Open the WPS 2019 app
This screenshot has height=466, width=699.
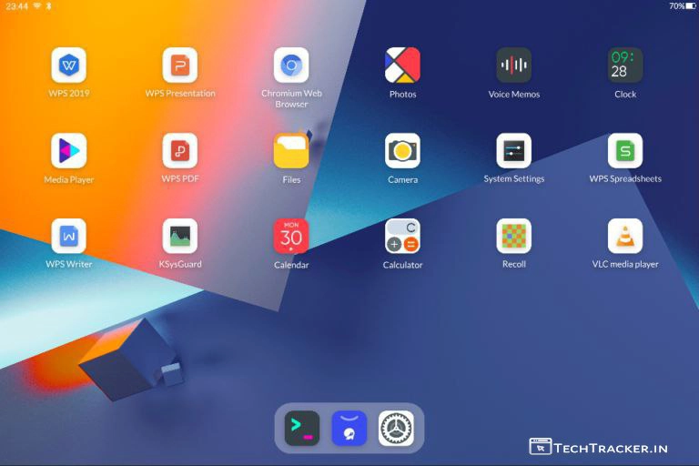click(68, 66)
